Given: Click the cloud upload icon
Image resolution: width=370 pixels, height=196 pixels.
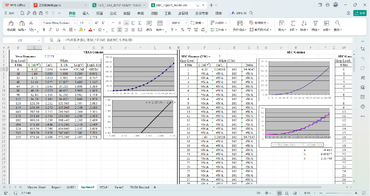Looking at the screenshot, I should tap(348, 13).
